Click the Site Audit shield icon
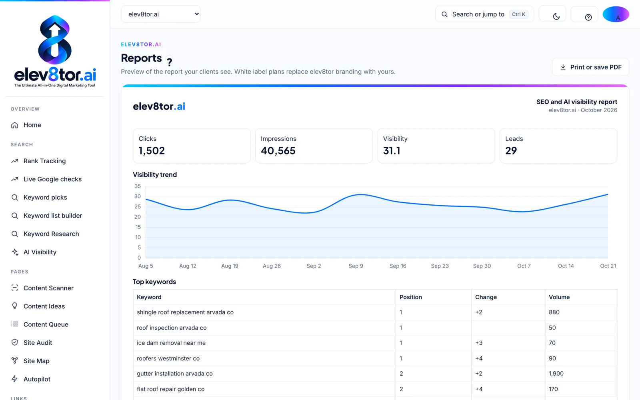This screenshot has width=640, height=400. [15, 342]
